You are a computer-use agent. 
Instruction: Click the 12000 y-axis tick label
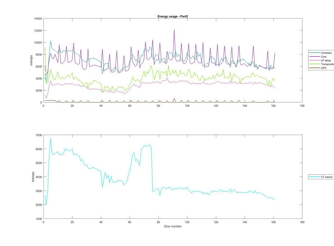pyautogui.click(x=38, y=31)
